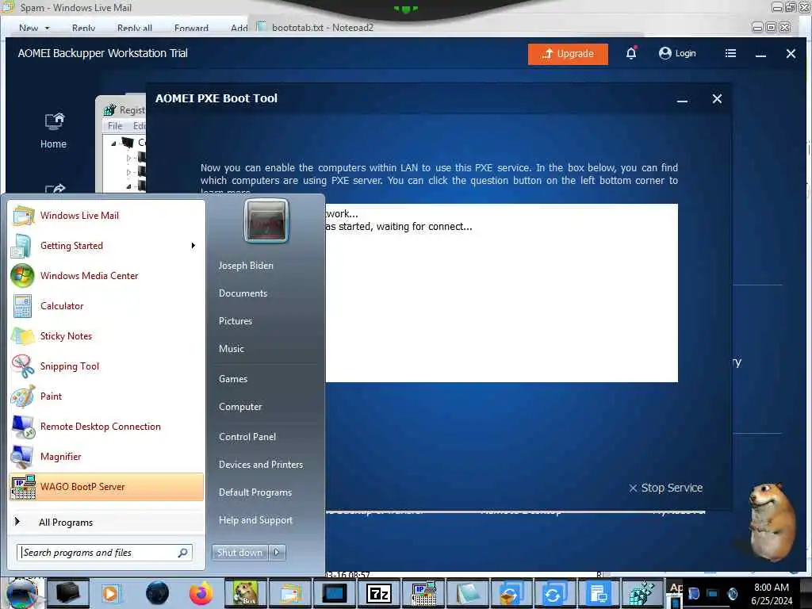Open Paint from the Start menu

tap(106, 396)
